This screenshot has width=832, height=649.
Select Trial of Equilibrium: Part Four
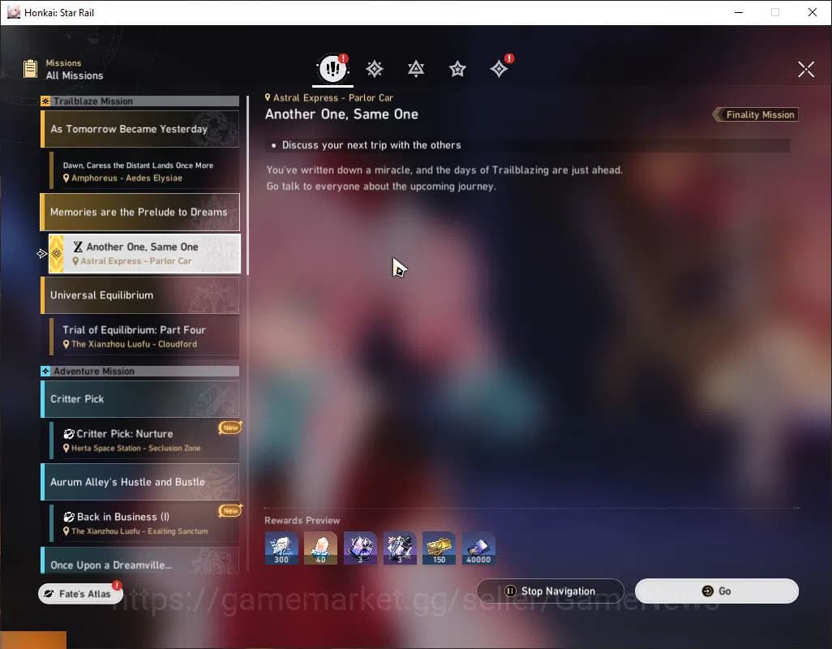tap(144, 337)
